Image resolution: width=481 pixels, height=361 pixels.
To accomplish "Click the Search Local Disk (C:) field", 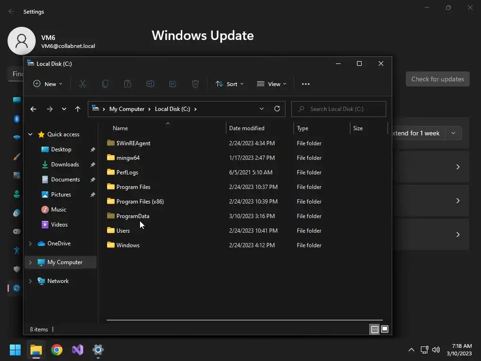I will coord(338,109).
